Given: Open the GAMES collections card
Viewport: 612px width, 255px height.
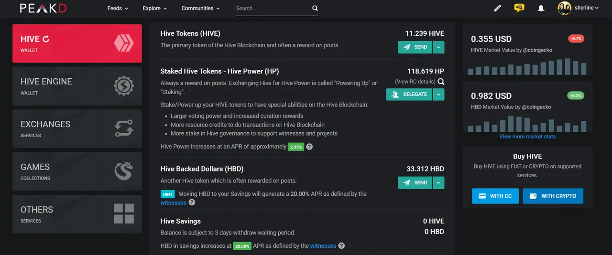Looking at the screenshot, I should coord(77,171).
